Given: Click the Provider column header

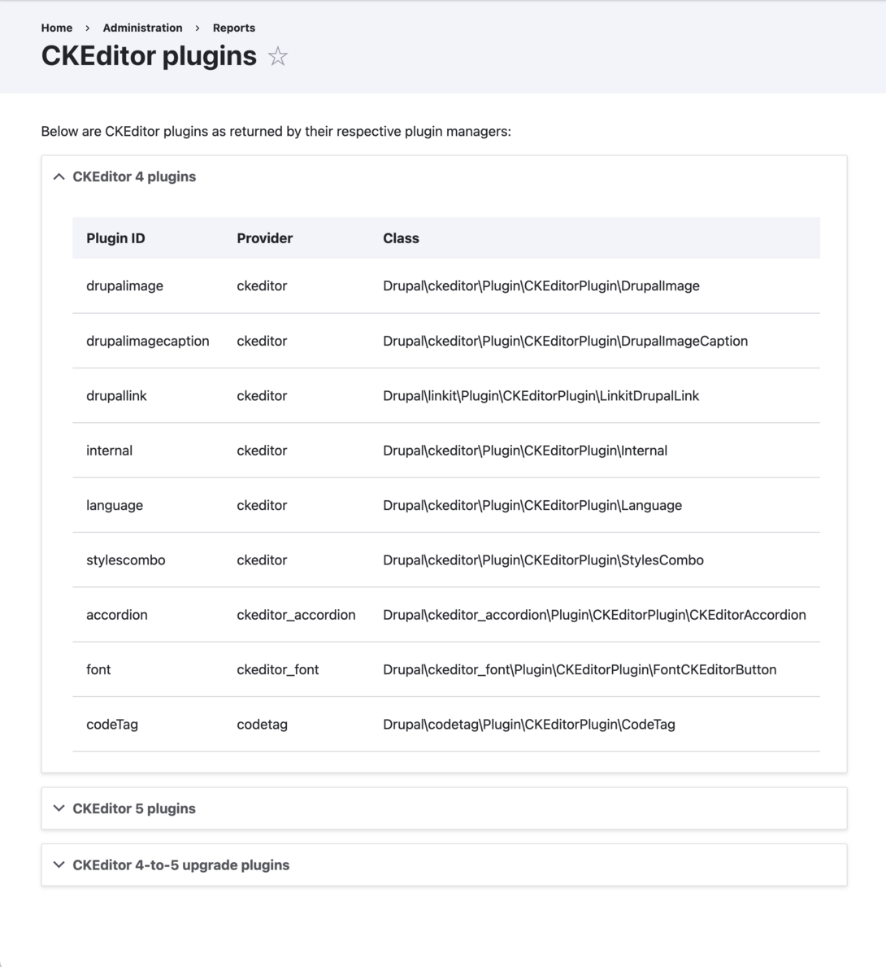Looking at the screenshot, I should pos(264,237).
